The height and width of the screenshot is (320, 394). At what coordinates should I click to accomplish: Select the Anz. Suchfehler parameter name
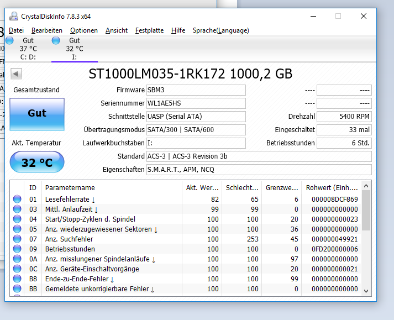click(69, 239)
